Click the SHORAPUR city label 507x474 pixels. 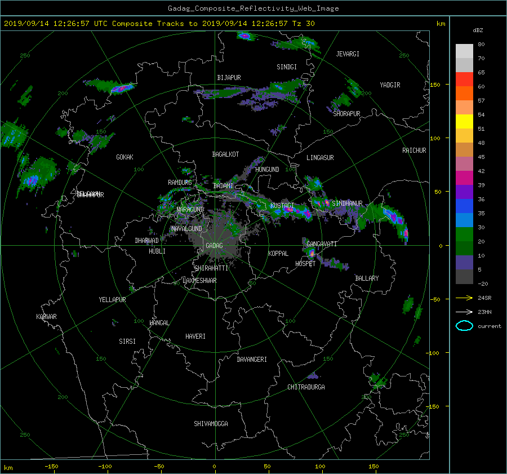click(x=346, y=113)
